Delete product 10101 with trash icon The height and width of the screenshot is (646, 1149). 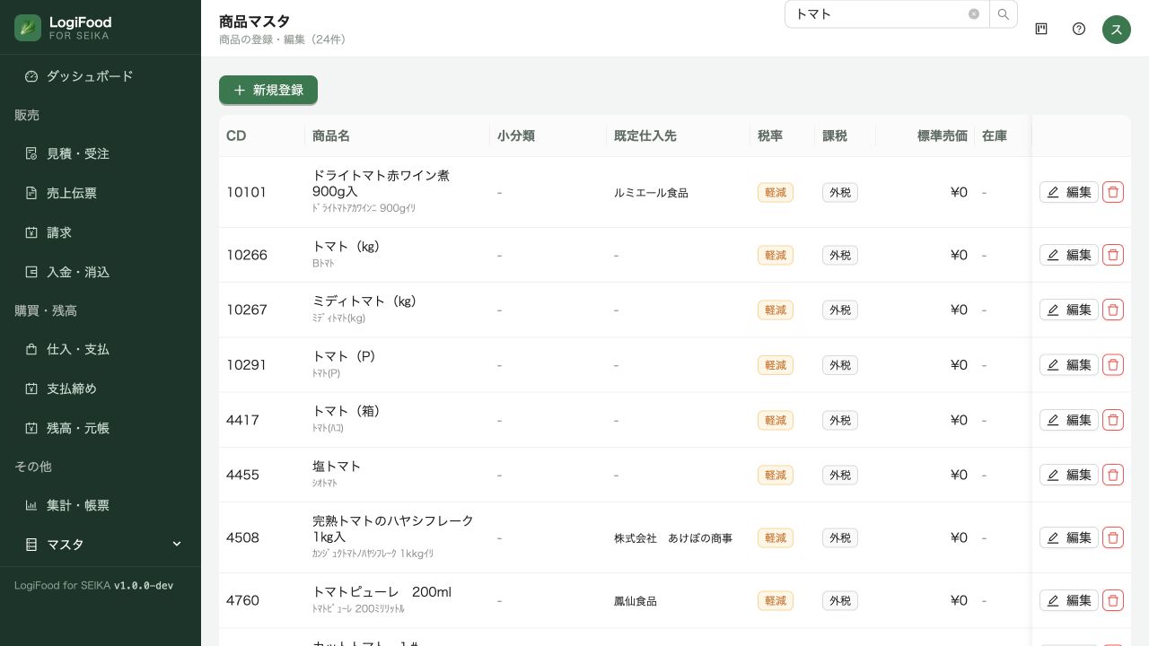[x=1113, y=192]
